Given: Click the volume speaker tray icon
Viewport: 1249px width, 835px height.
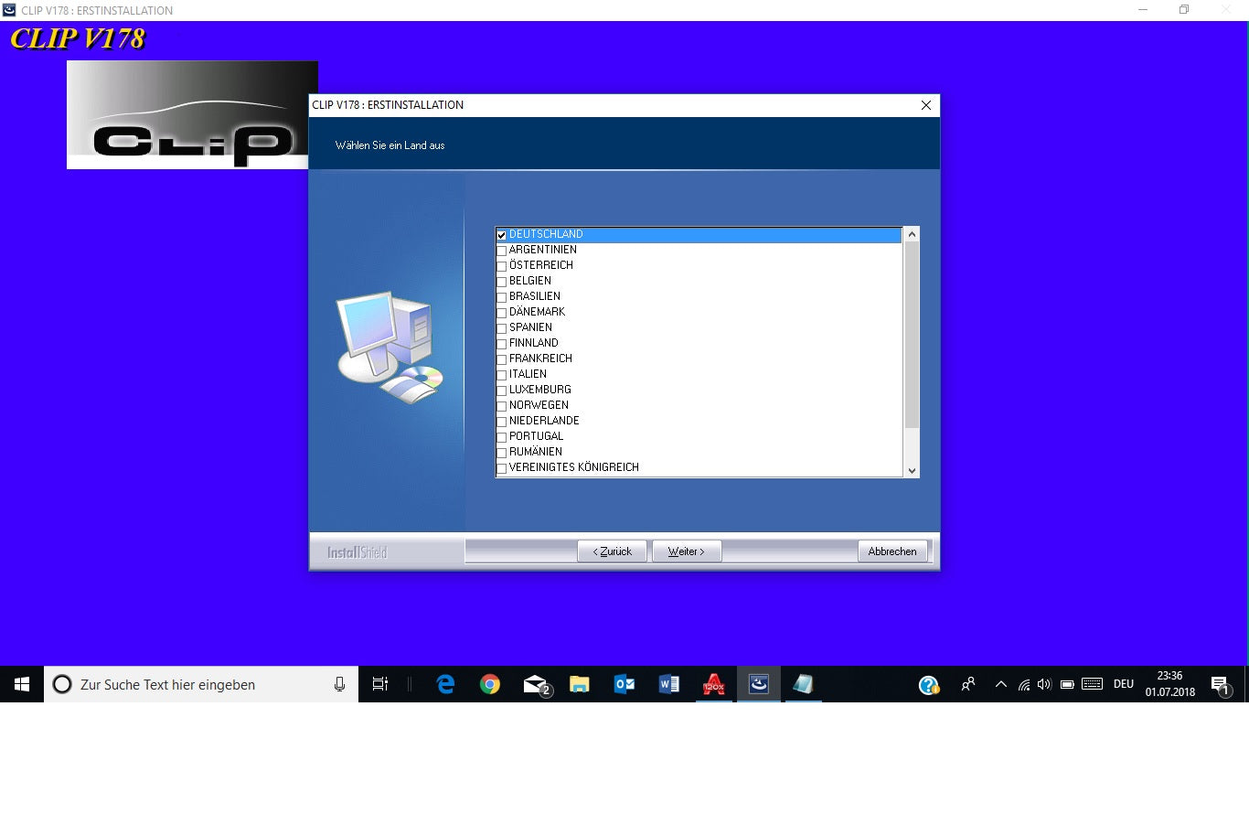Looking at the screenshot, I should [x=1044, y=684].
